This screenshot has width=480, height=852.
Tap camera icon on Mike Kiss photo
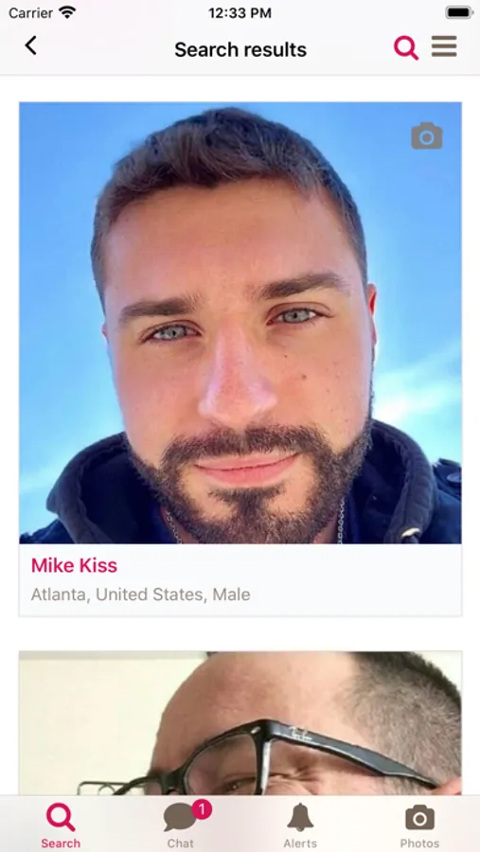click(427, 135)
